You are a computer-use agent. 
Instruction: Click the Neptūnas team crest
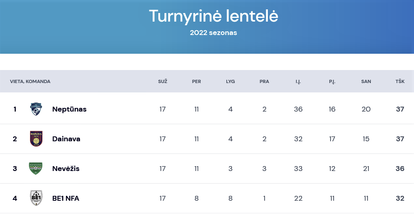click(36, 109)
